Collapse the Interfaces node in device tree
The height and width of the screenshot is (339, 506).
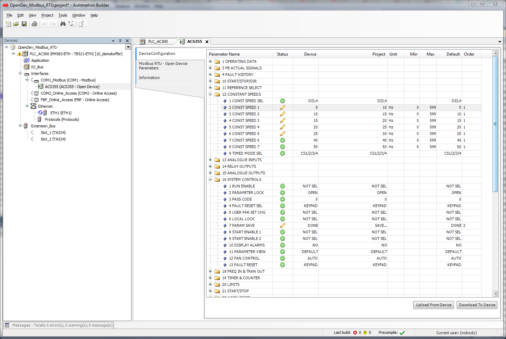20,73
